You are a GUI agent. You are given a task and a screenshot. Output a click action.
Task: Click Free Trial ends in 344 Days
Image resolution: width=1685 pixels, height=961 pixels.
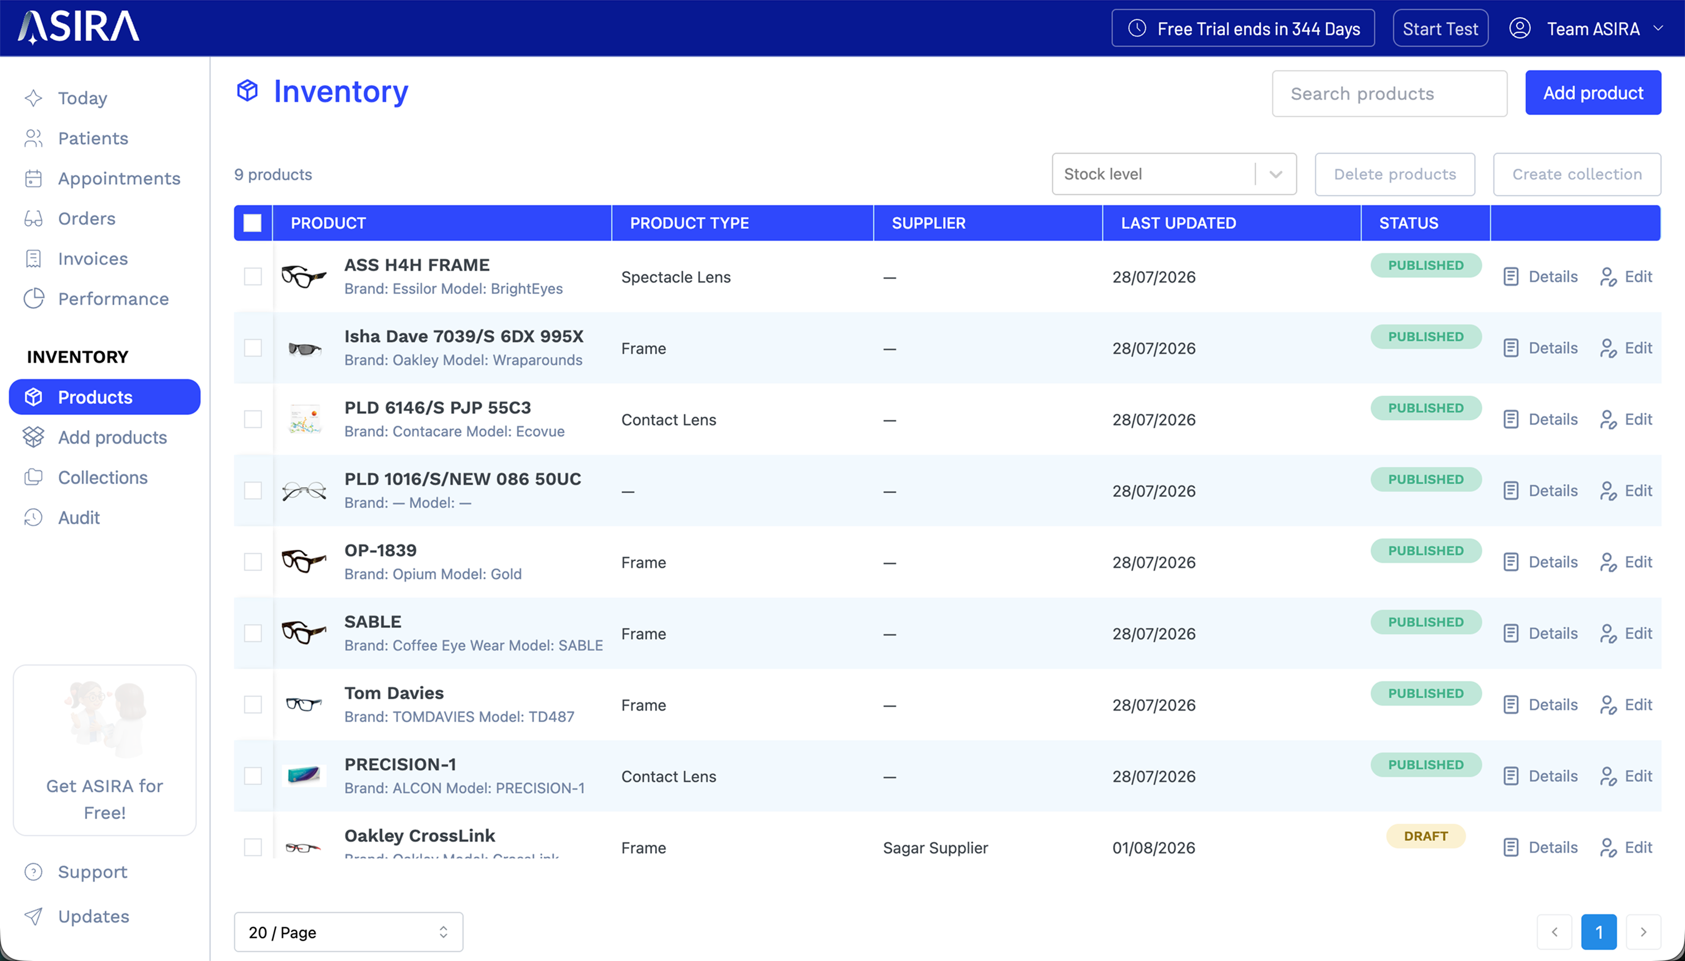(1243, 28)
